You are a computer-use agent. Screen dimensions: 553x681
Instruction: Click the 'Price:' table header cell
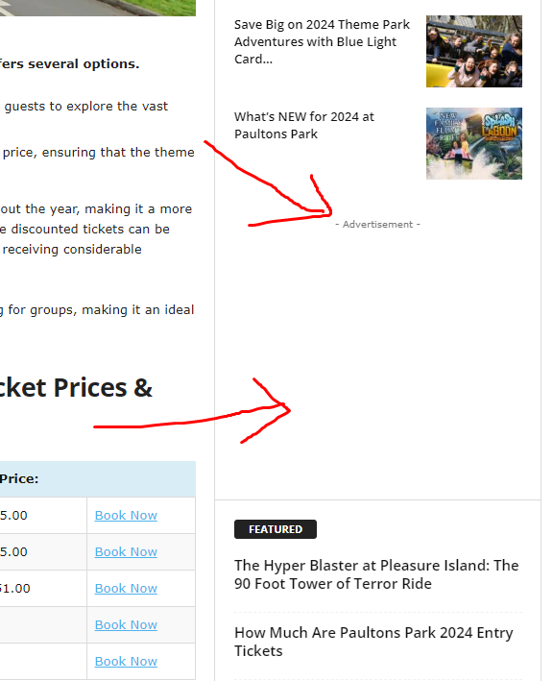click(x=98, y=479)
